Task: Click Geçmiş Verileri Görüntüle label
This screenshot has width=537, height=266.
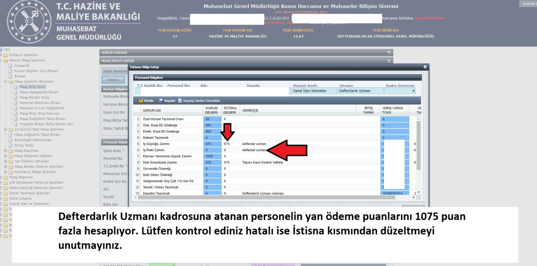Action: coord(201,101)
